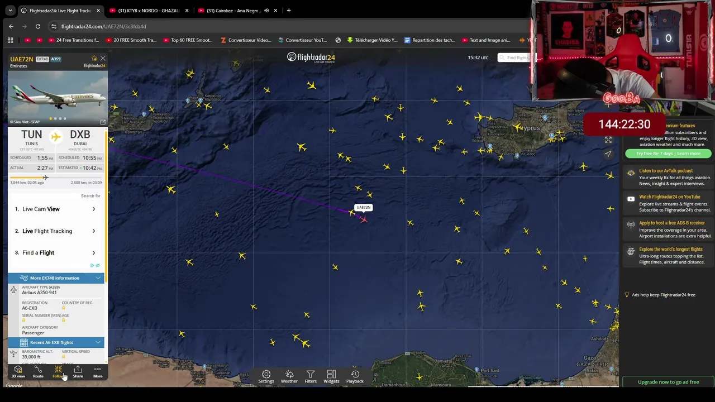Viewport: 715px width, 402px height.
Task: Select the first photo carousel dot
Action: (x=51, y=118)
